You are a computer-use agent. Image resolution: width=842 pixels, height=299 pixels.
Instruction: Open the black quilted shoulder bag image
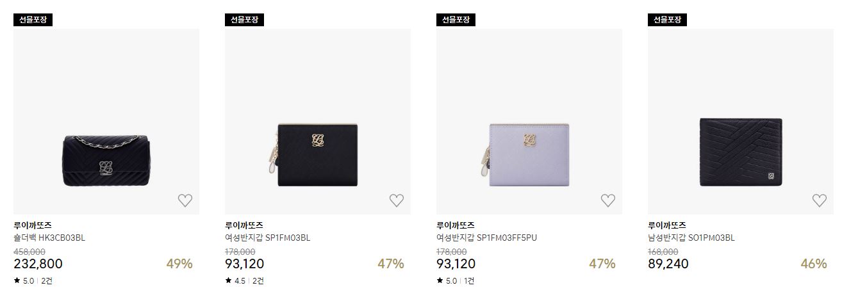click(x=106, y=122)
